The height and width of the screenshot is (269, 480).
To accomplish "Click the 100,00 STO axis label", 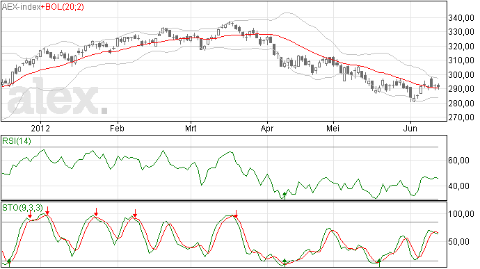I will pos(461,213).
